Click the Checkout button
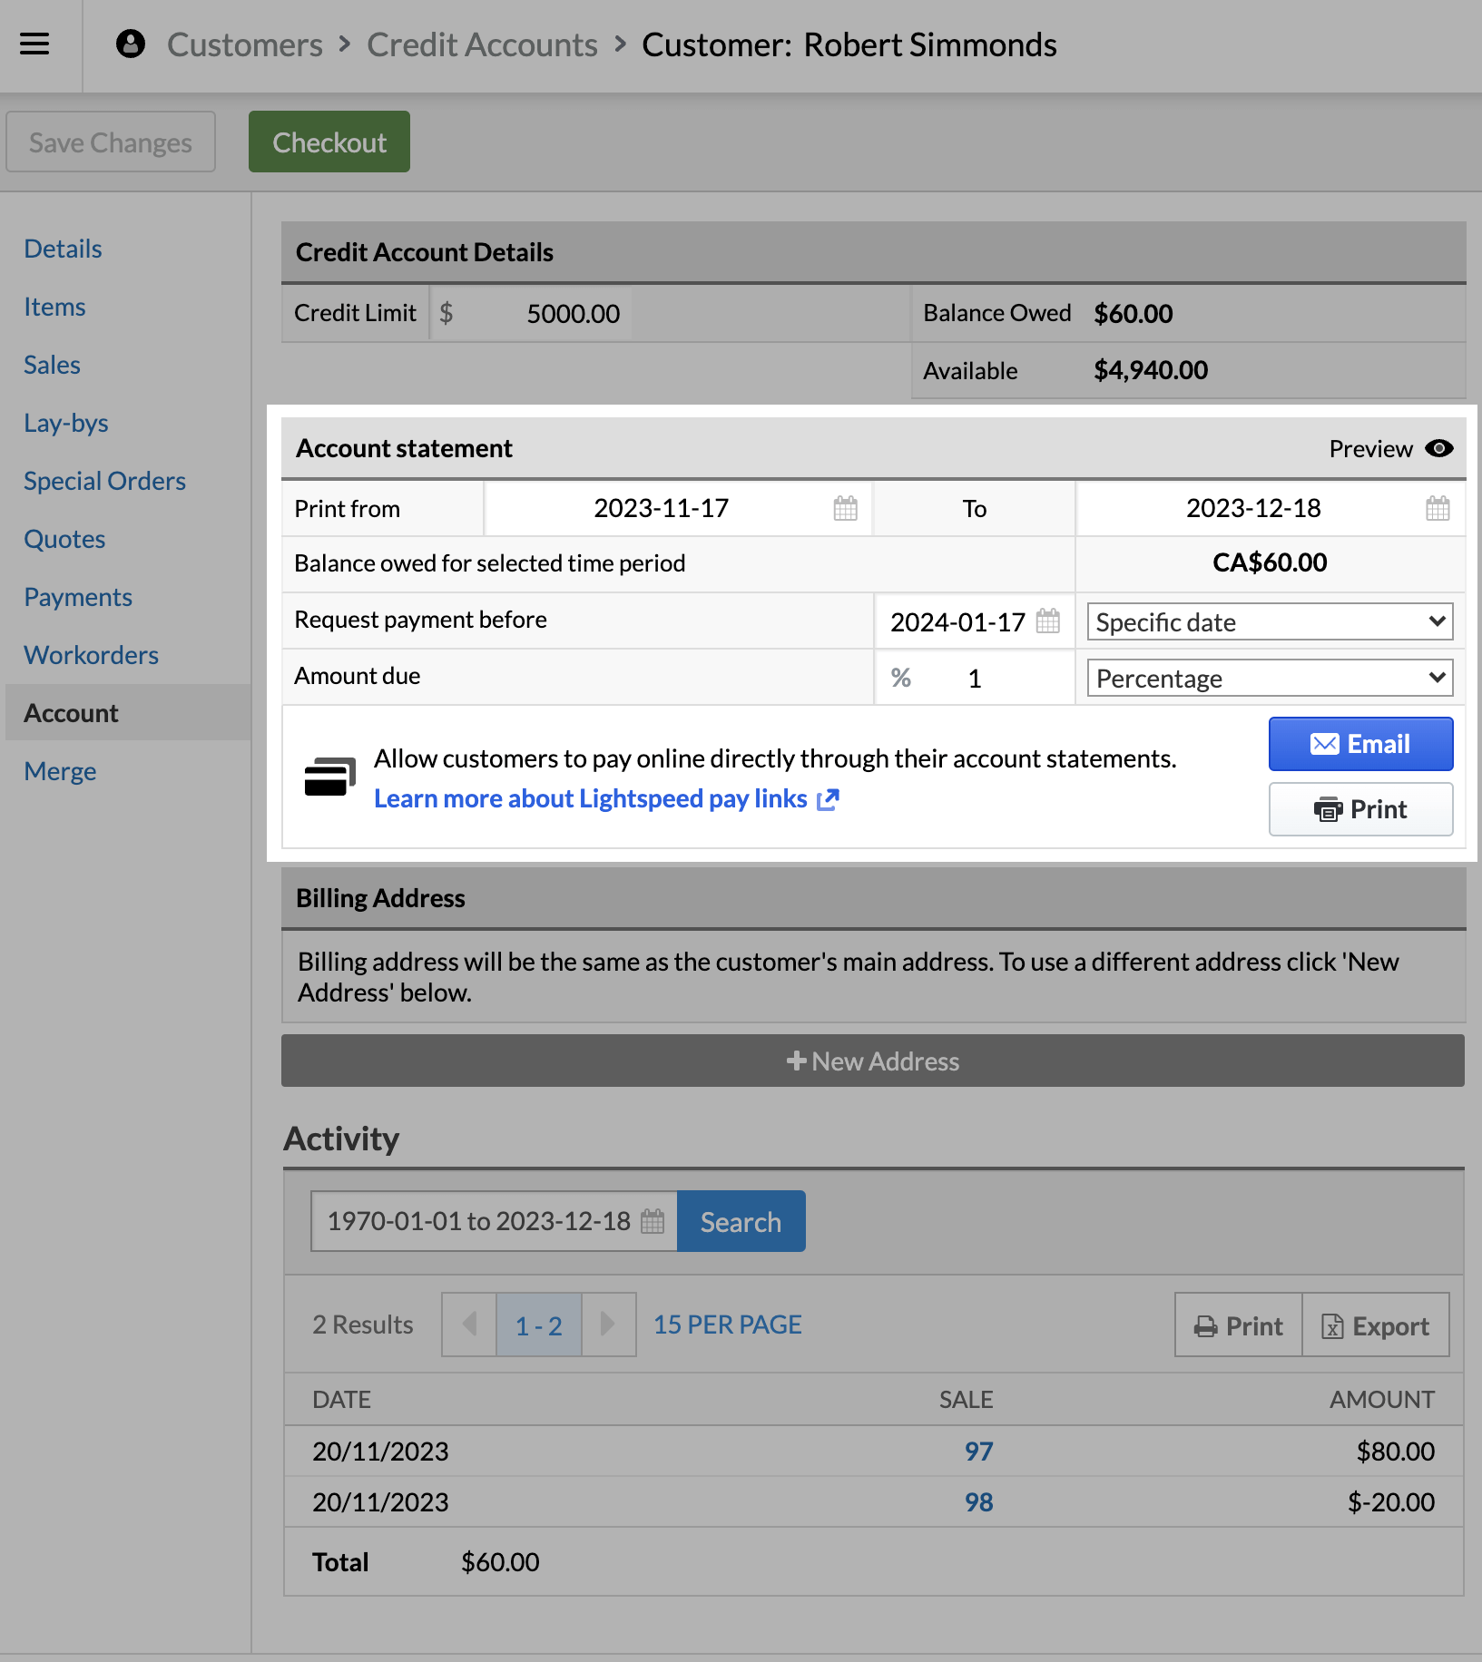This screenshot has width=1482, height=1662. point(329,142)
